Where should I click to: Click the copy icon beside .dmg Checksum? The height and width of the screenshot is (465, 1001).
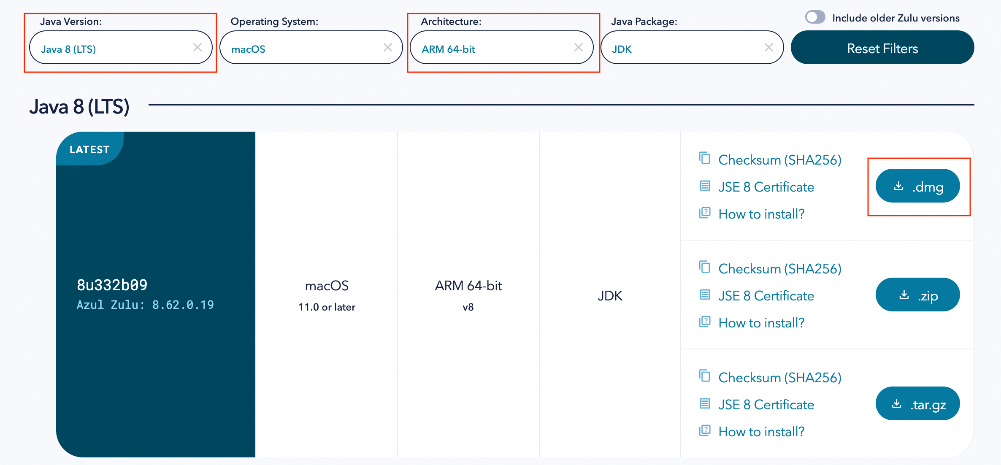(x=705, y=158)
